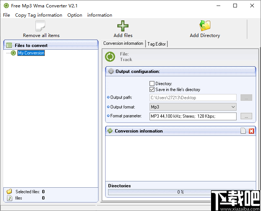Viewport: 261px width, 211px height.
Task: Click the music note files icon
Action: pos(10,198)
